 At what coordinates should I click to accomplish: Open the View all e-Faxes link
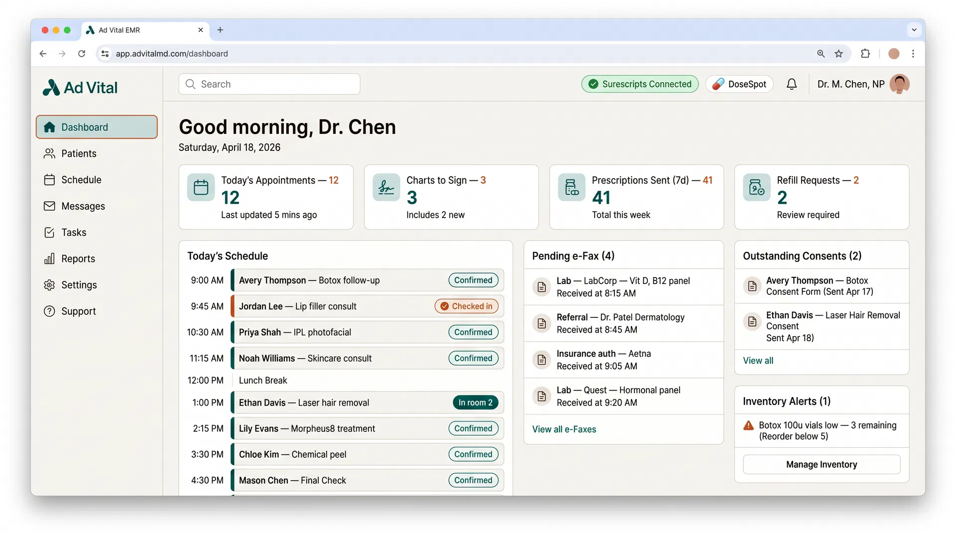[x=564, y=429]
